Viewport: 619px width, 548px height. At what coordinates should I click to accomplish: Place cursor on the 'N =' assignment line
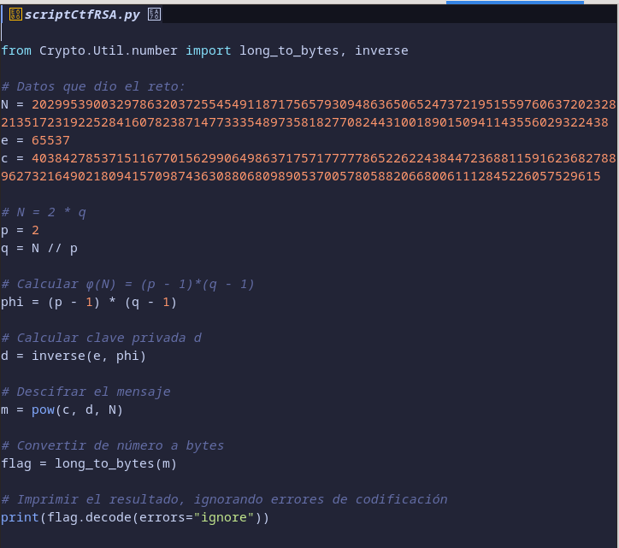(x=12, y=104)
